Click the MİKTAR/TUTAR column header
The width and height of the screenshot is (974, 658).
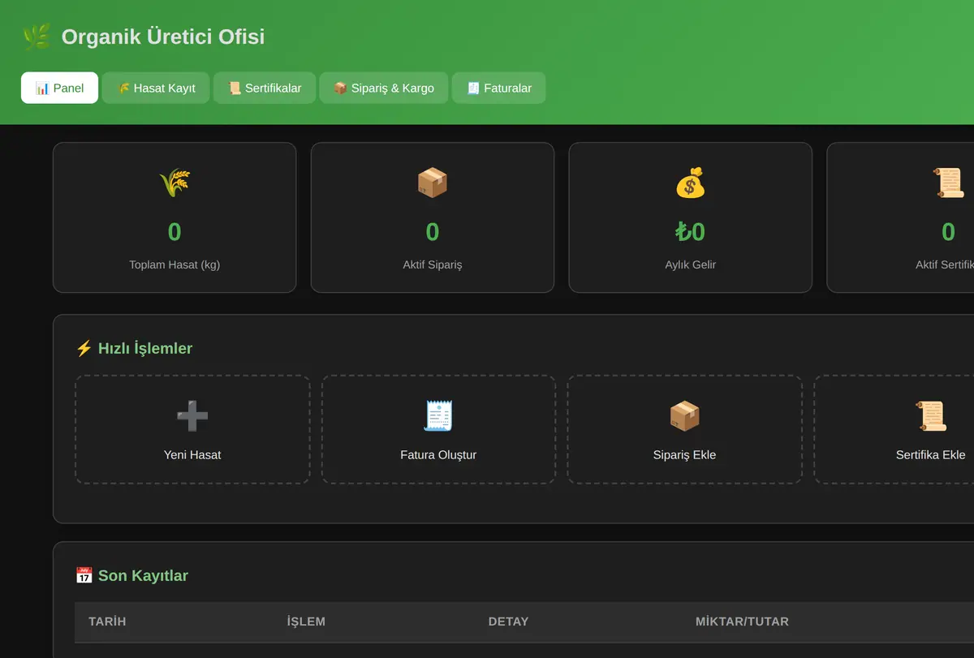coord(742,621)
